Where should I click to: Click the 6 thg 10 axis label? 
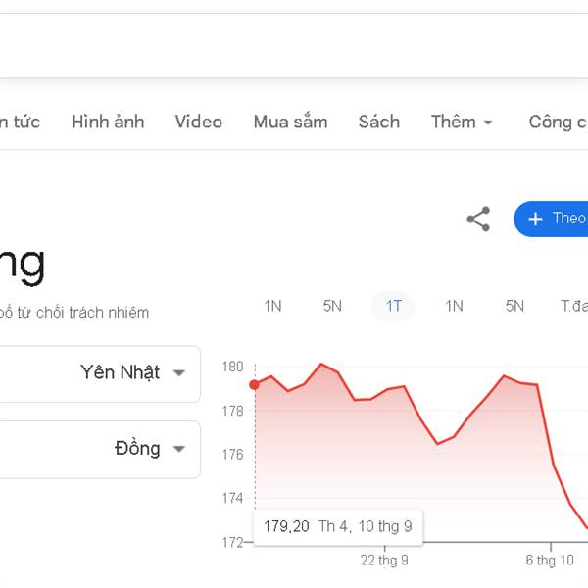click(550, 561)
